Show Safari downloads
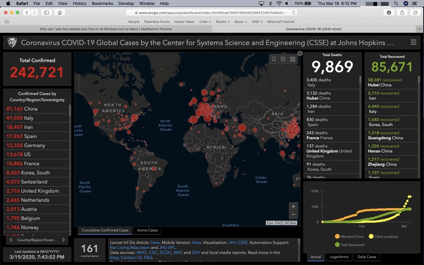 (389, 12)
